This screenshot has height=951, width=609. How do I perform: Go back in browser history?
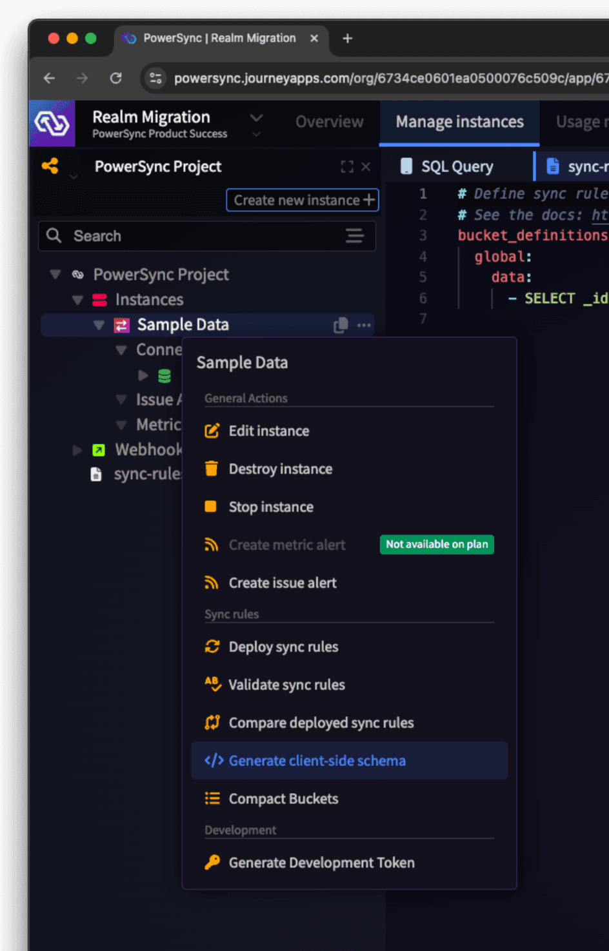[x=50, y=78]
